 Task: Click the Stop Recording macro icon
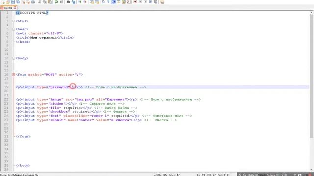[x=140, y=2]
